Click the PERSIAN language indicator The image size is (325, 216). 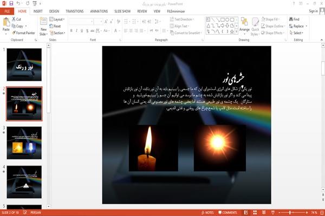(x=36, y=212)
